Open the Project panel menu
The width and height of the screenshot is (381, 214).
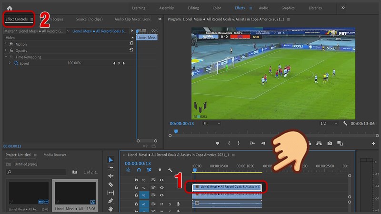35,155
